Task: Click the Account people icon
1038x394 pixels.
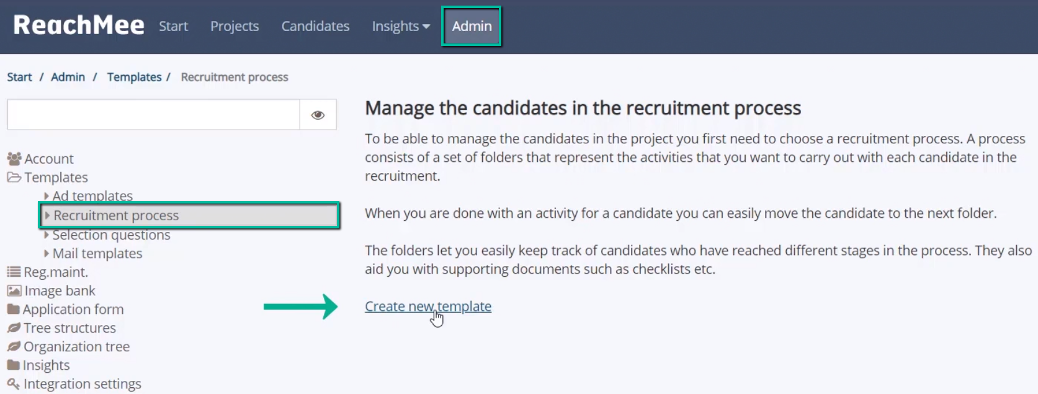Action: pyautogui.click(x=14, y=159)
